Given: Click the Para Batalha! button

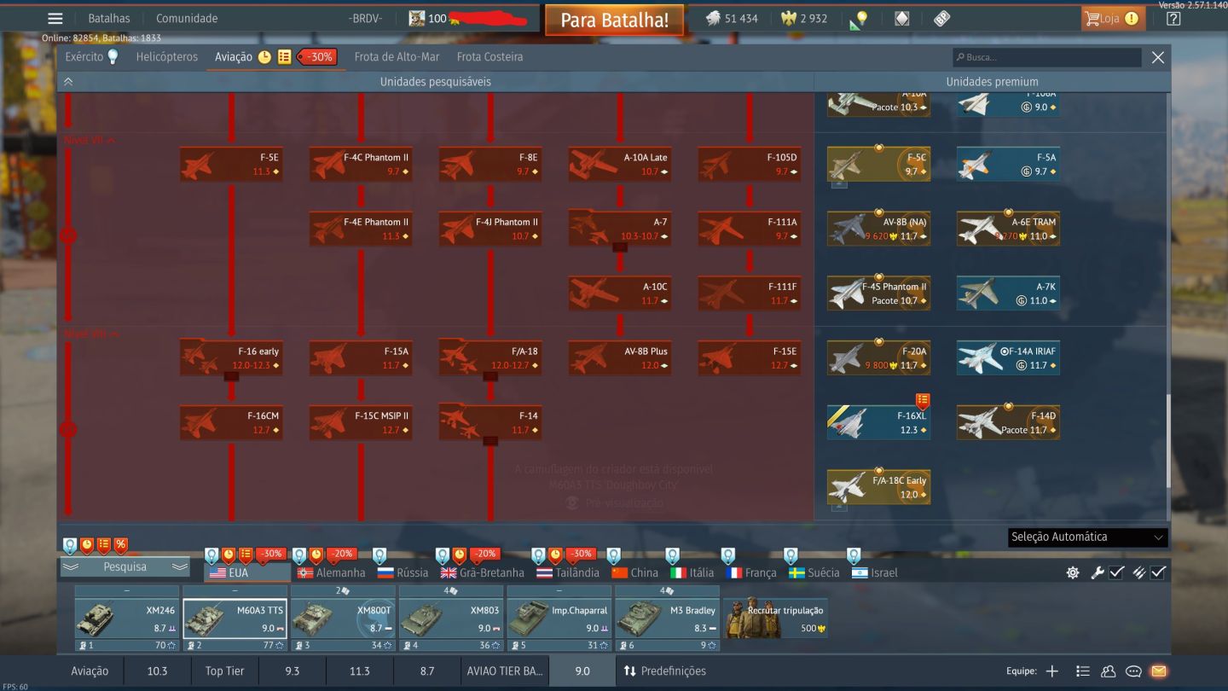Looking at the screenshot, I should (614, 20).
